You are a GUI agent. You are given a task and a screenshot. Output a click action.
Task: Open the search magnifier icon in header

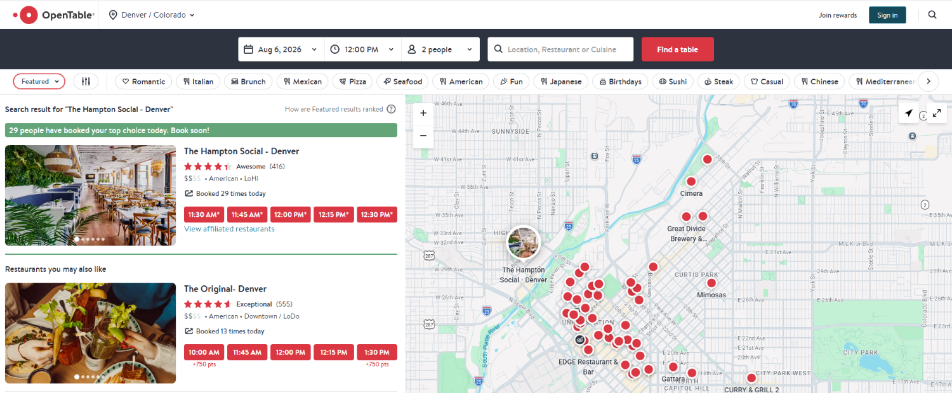click(x=932, y=15)
